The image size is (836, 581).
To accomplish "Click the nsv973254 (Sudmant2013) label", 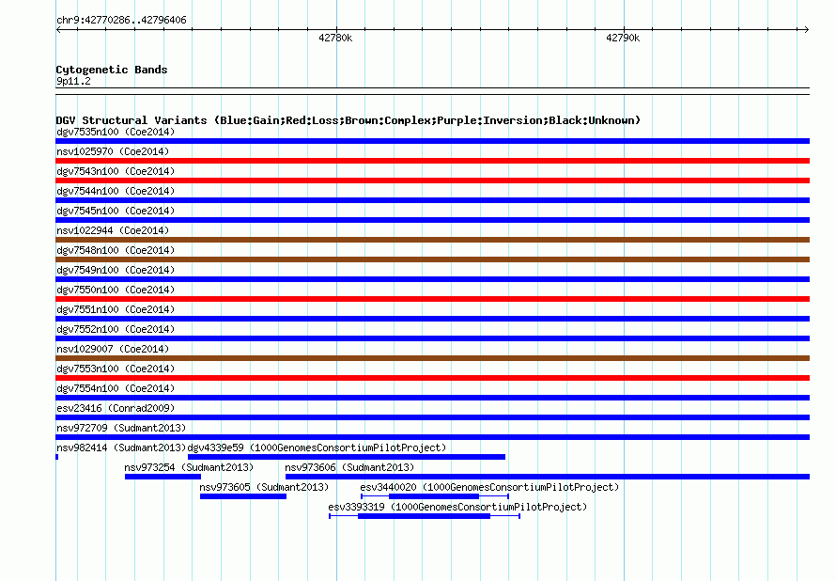I will pyautogui.click(x=189, y=467).
